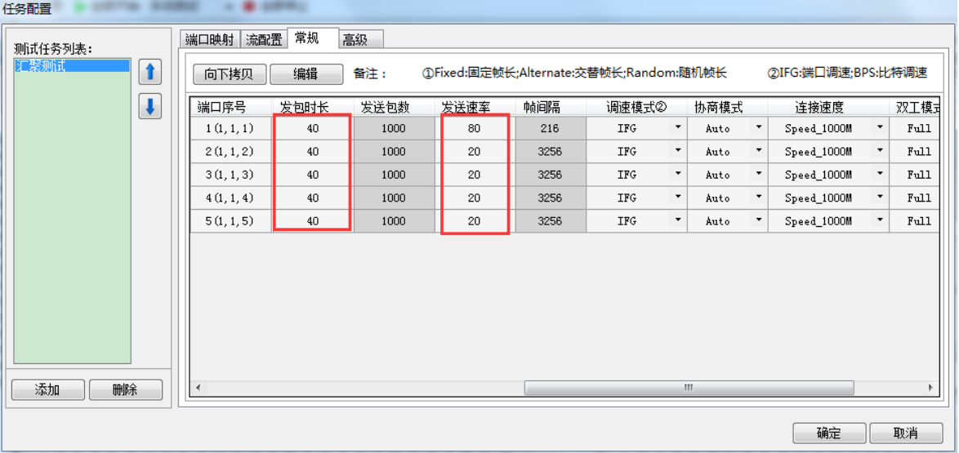Click 发送速率 cell showing 80
The height and width of the screenshot is (453, 959).
tap(474, 128)
